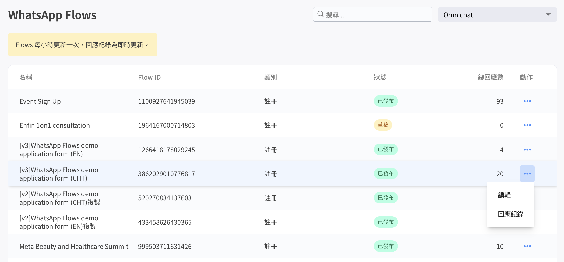Select 編輯 from the context menu
The height and width of the screenshot is (262, 564).
pyautogui.click(x=504, y=195)
